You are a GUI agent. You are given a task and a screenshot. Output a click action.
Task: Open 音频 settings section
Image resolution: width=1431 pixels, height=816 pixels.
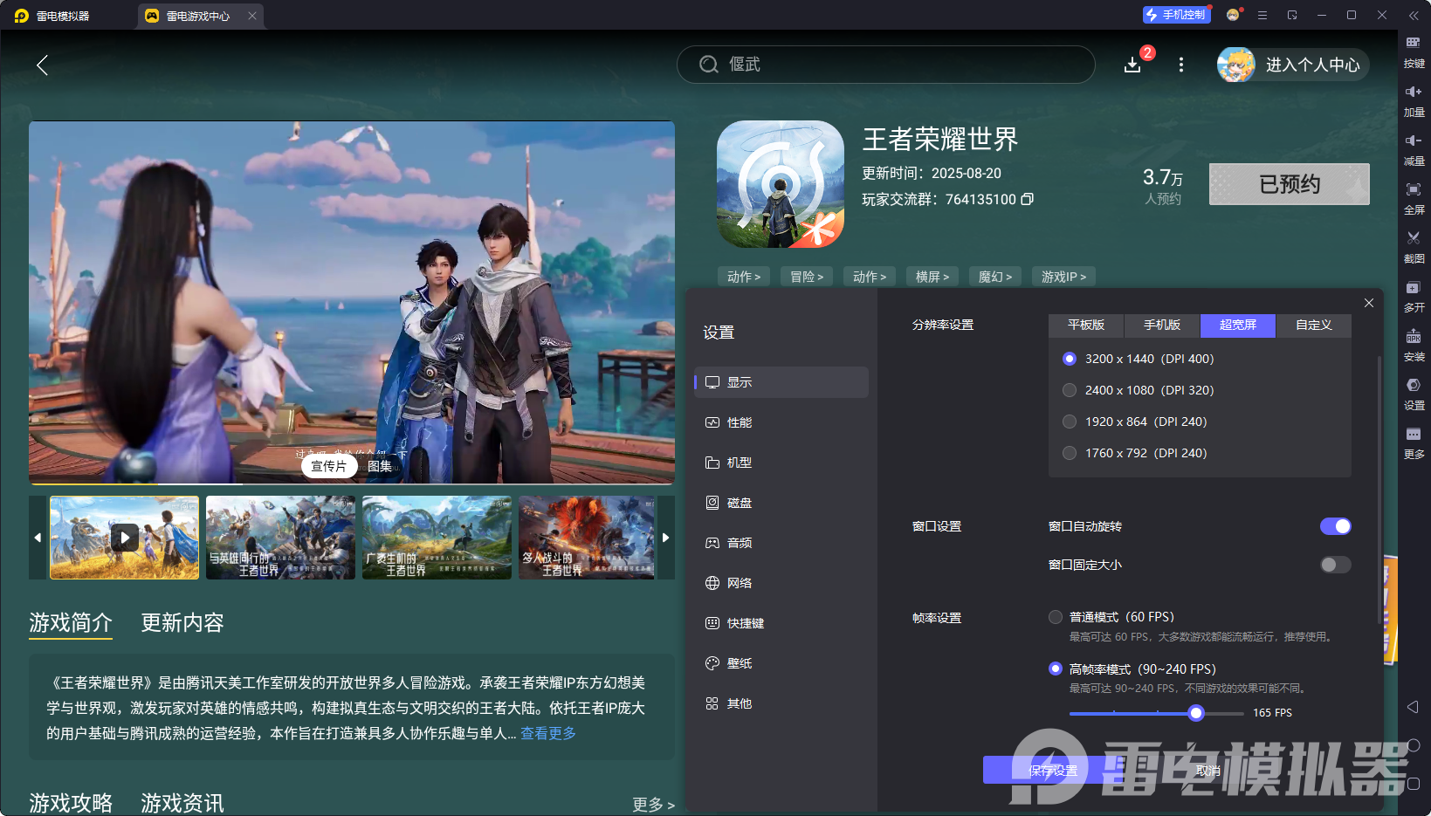[x=781, y=543]
